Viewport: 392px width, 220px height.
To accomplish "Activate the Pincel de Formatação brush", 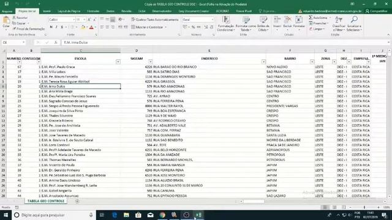I will 29,29.
